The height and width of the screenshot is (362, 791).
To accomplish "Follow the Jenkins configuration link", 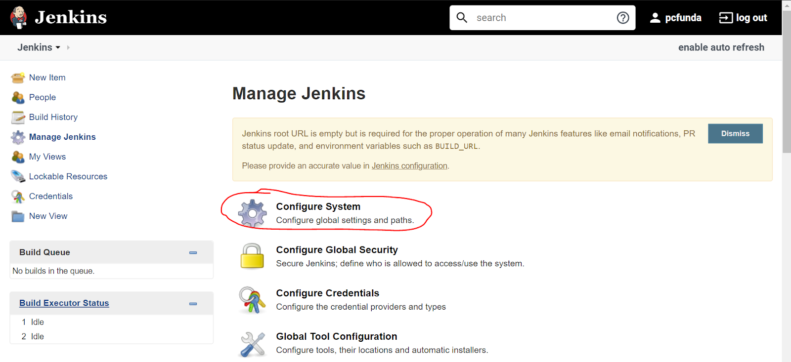I will (409, 166).
